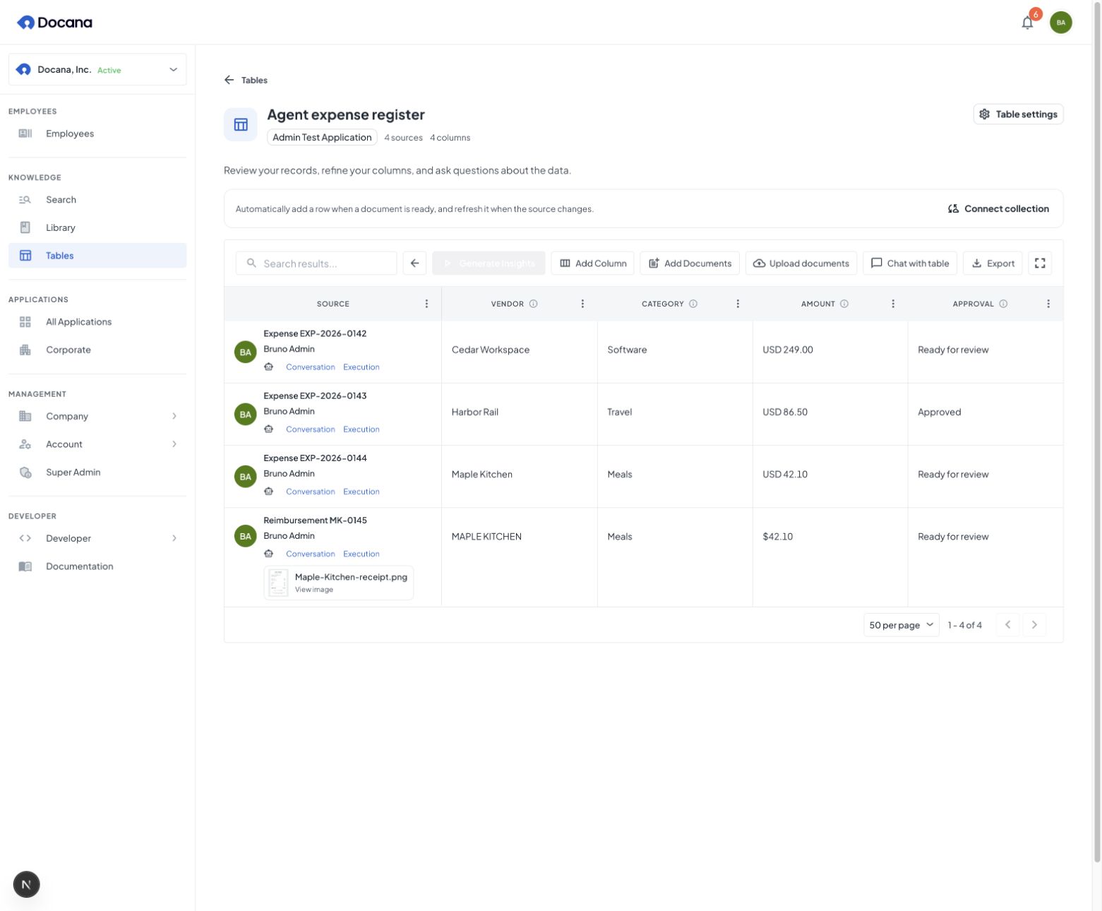Click the Docana logo
Screen dimensions: 1102x911
pos(54,23)
